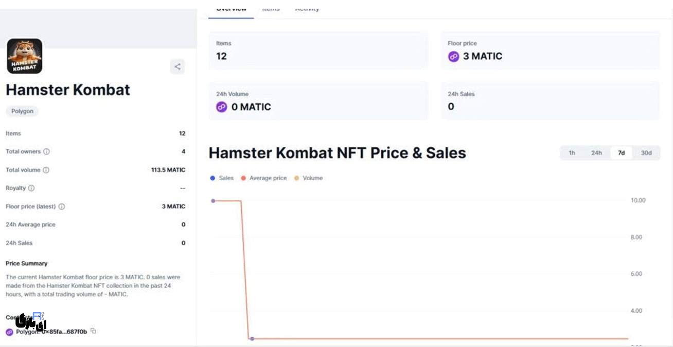Click the Total owners info icon
The height and width of the screenshot is (347, 673).
point(47,152)
